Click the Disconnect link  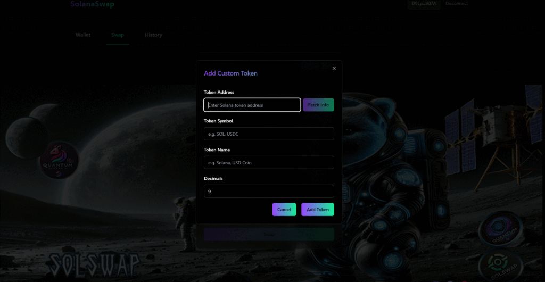456,4
